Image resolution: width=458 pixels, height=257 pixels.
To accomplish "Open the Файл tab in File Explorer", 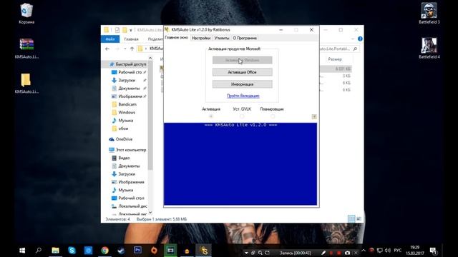I will [x=110, y=39].
